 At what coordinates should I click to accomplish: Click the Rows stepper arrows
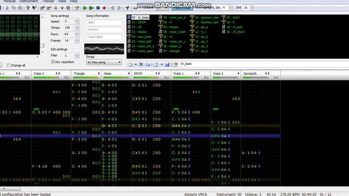coord(77,34)
